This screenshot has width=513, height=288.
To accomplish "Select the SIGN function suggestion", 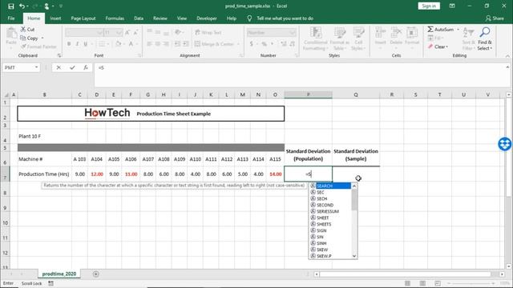I will [330, 230].
